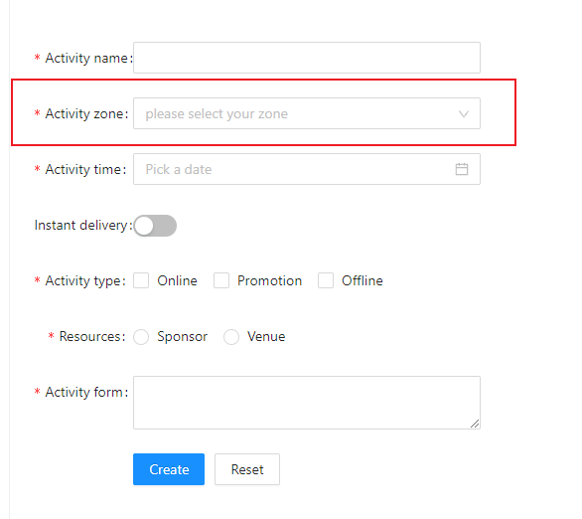Screen dimensions: 582x519
Task: Click the calendar icon in Activity time
Action: [x=462, y=169]
